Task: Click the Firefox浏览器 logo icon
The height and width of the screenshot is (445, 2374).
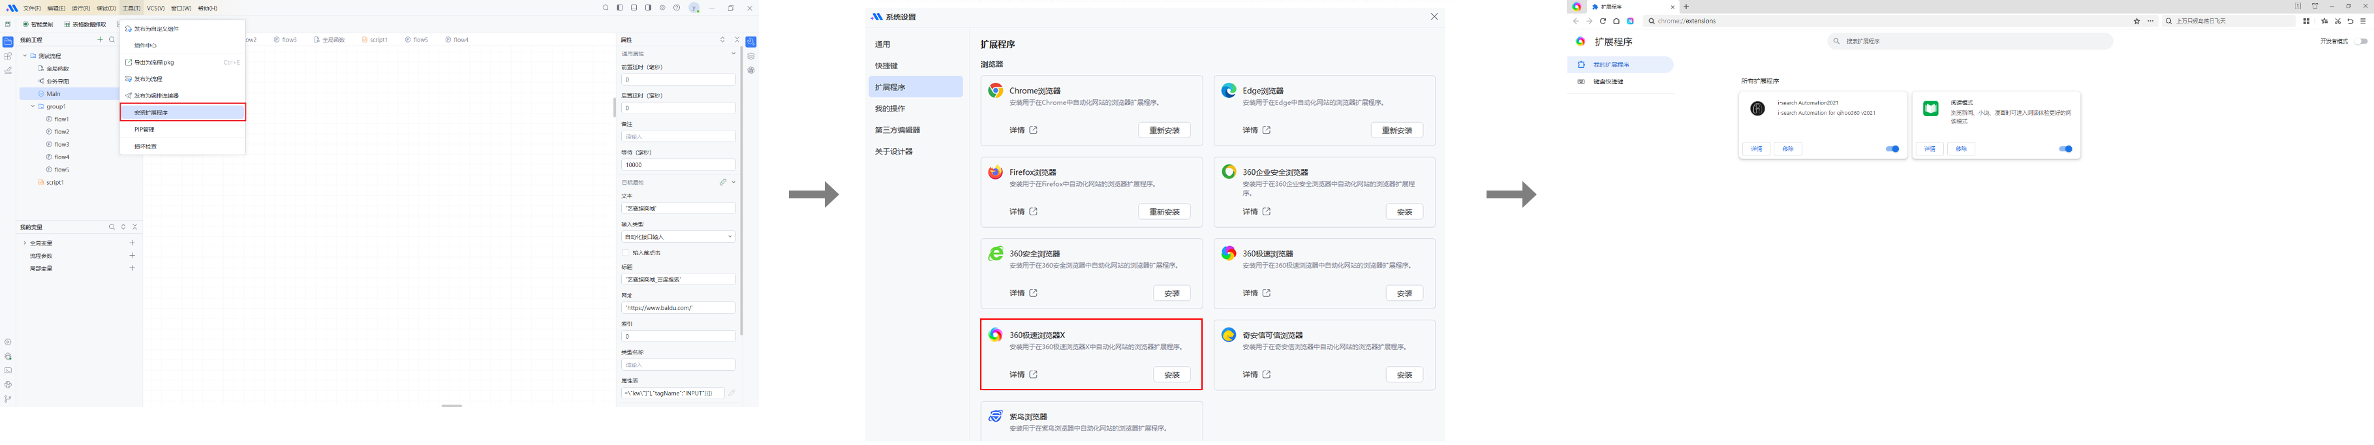Action: (995, 172)
